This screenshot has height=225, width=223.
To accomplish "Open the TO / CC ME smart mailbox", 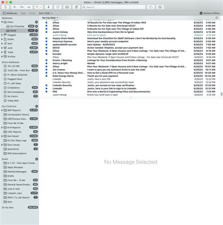I will point(20,66).
